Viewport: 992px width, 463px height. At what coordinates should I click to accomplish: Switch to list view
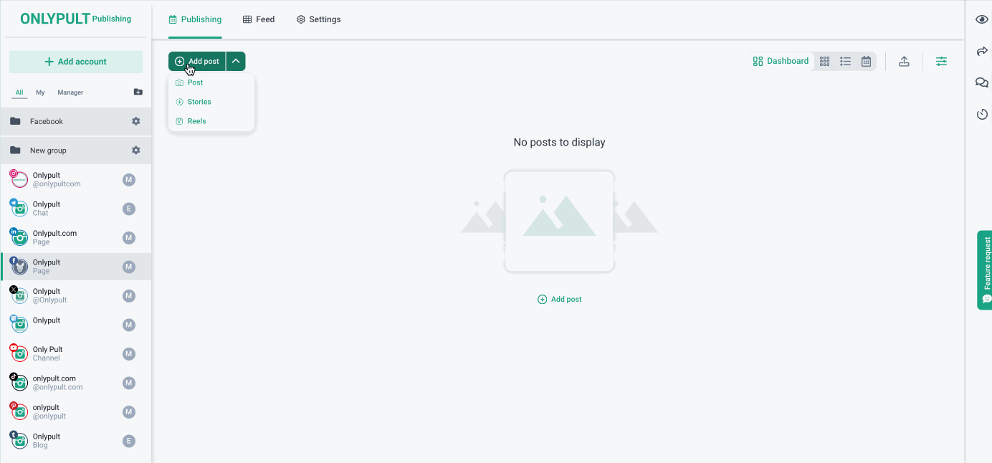pos(846,62)
